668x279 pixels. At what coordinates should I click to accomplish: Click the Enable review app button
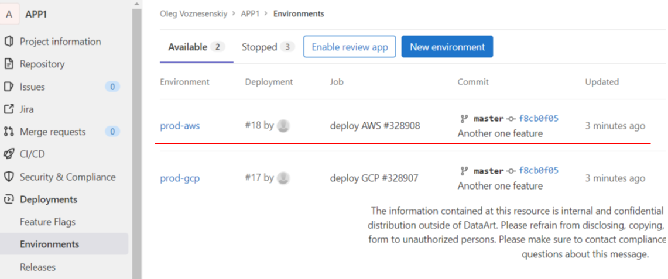350,47
